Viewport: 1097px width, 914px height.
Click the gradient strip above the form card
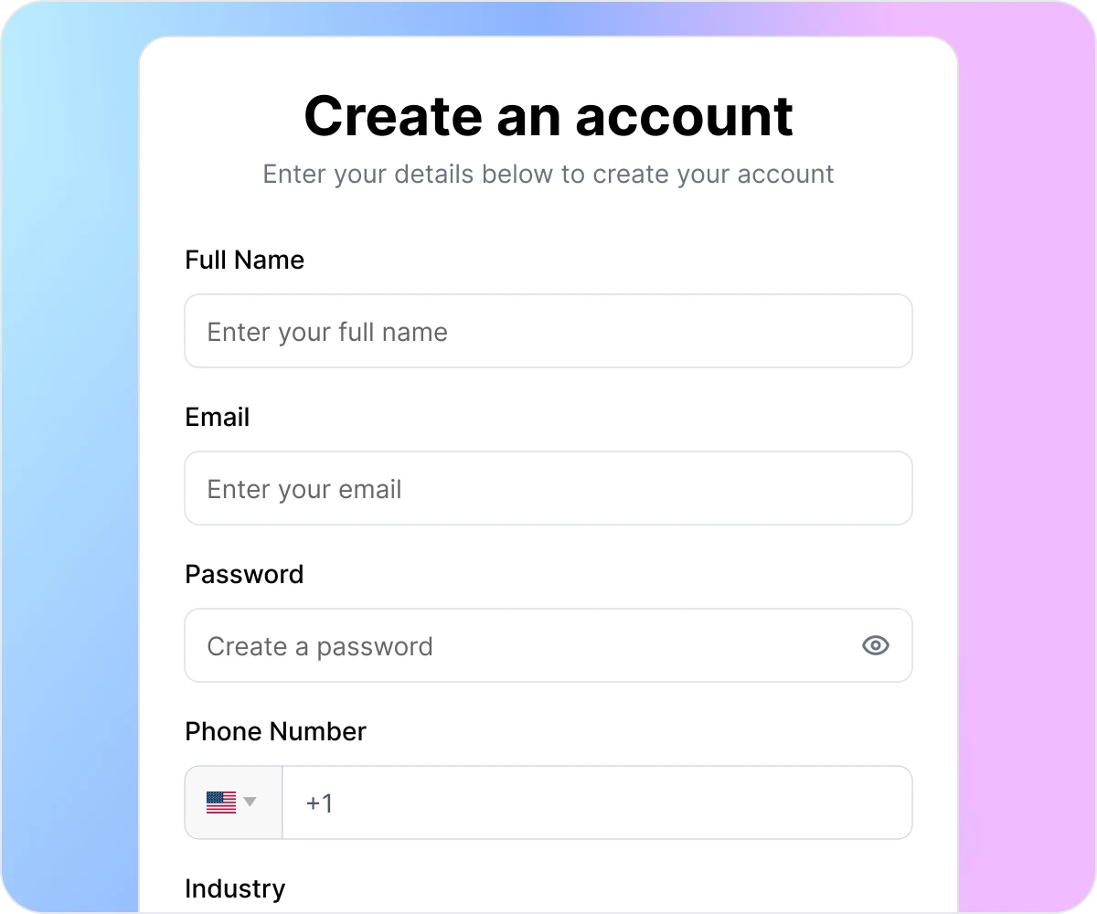point(548,18)
